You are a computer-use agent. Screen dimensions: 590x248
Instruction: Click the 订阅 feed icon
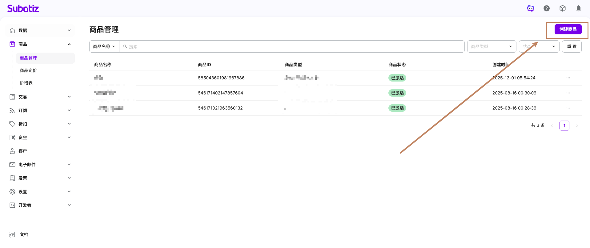click(x=12, y=110)
